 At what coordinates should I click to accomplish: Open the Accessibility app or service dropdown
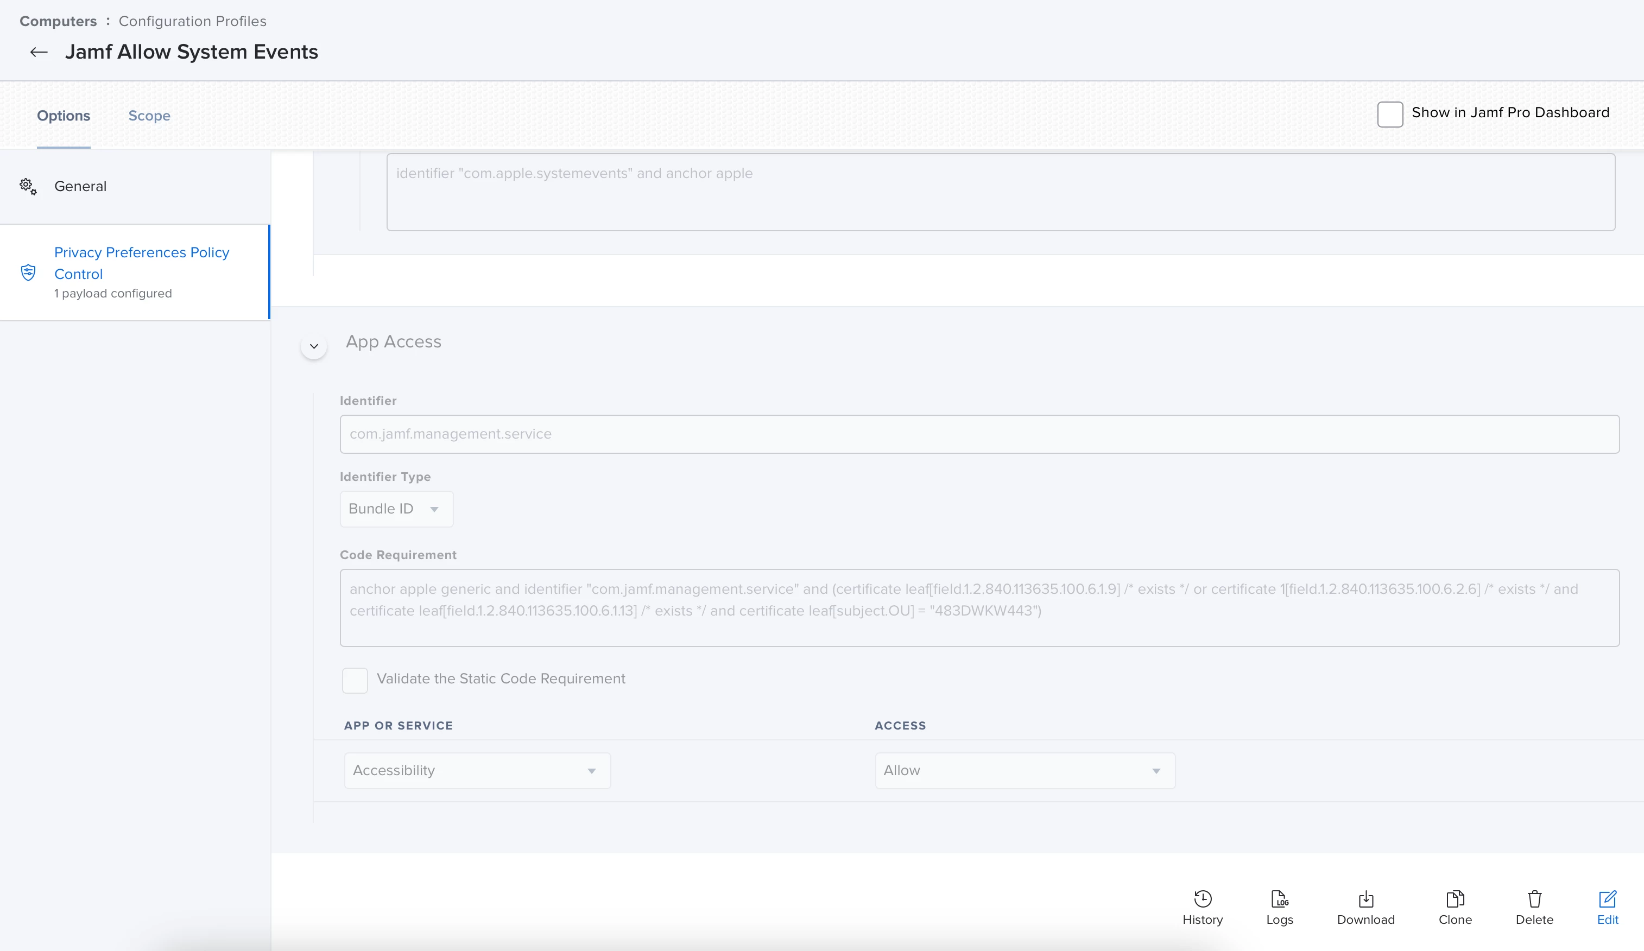click(x=478, y=770)
